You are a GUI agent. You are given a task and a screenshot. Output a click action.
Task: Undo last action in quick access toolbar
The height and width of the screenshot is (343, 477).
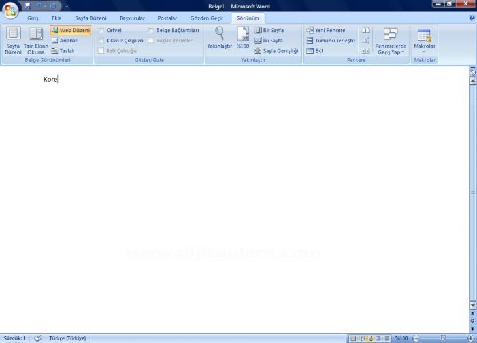pyautogui.click(x=39, y=6)
